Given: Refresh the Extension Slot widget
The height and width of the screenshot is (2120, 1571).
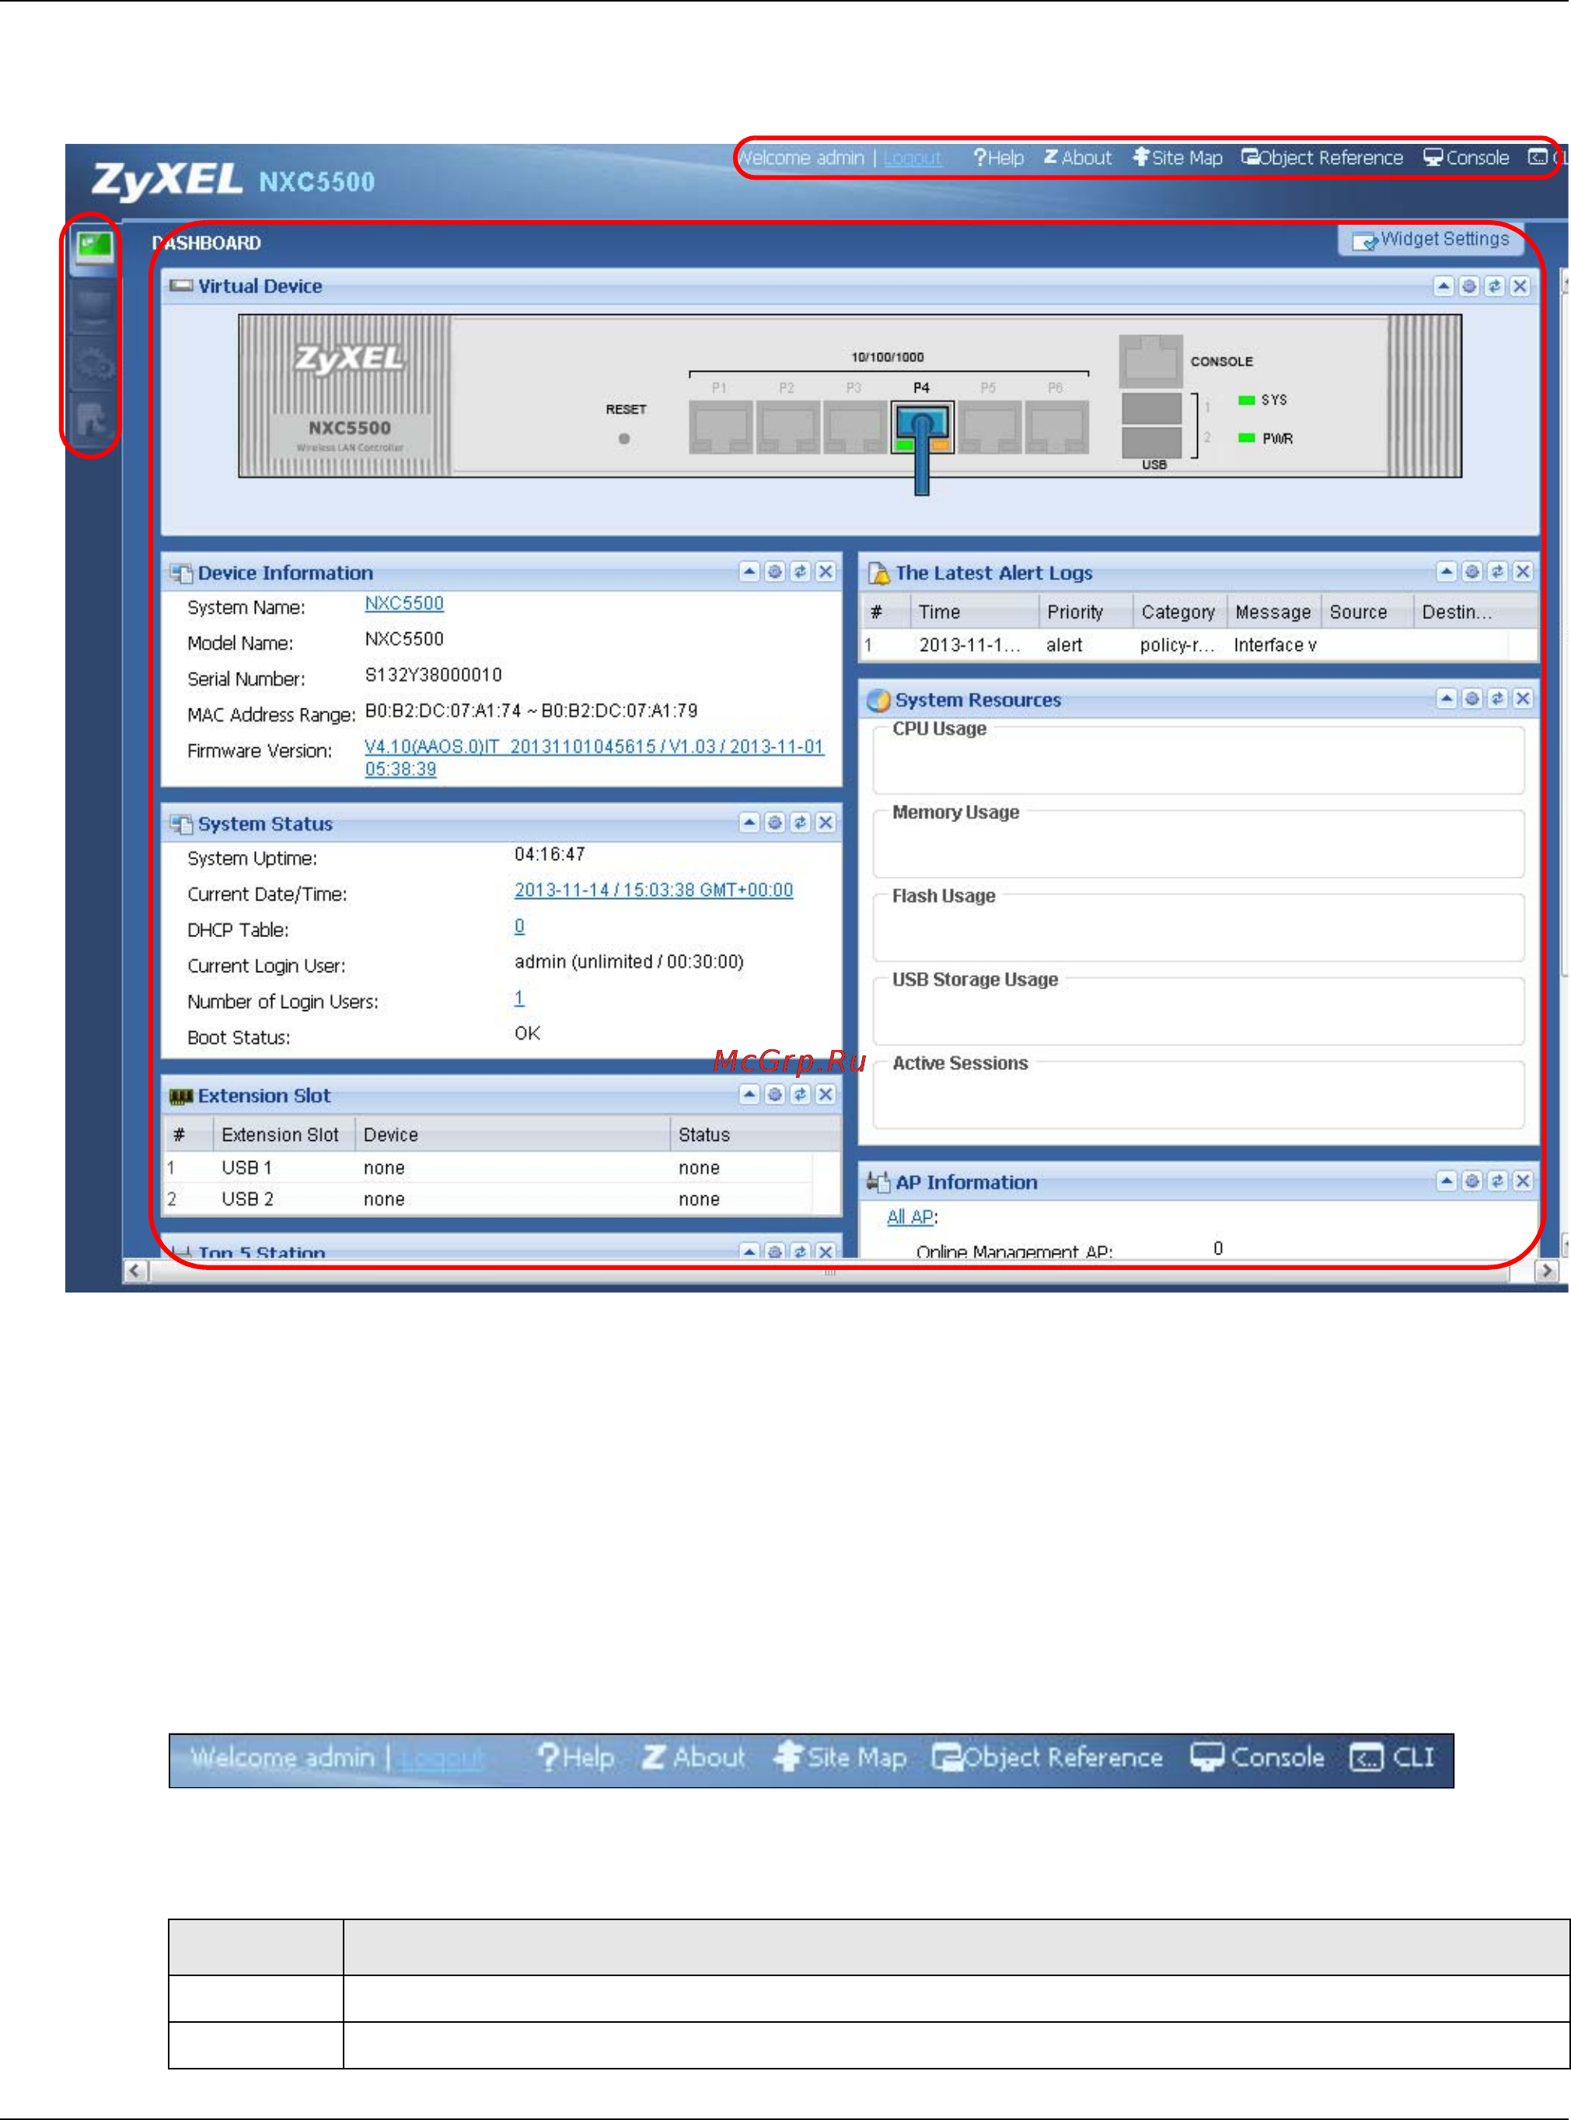Looking at the screenshot, I should [x=801, y=1095].
